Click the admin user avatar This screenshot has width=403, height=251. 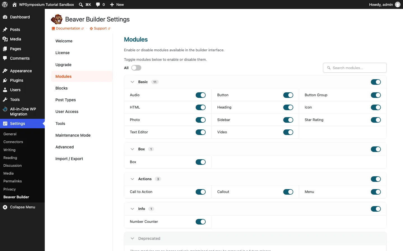click(398, 4)
